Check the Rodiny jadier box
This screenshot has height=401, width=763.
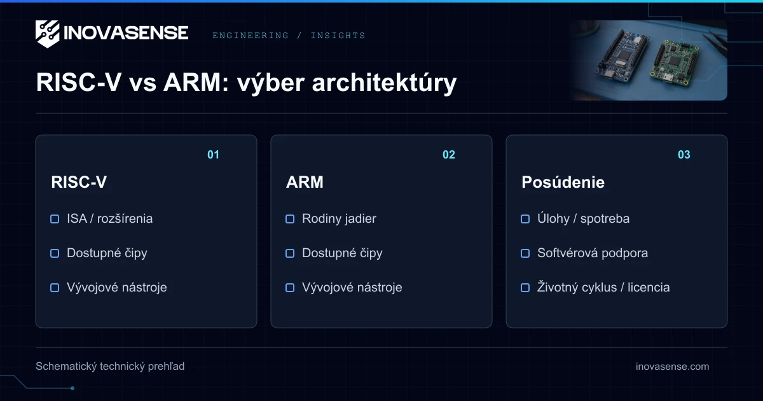click(290, 219)
